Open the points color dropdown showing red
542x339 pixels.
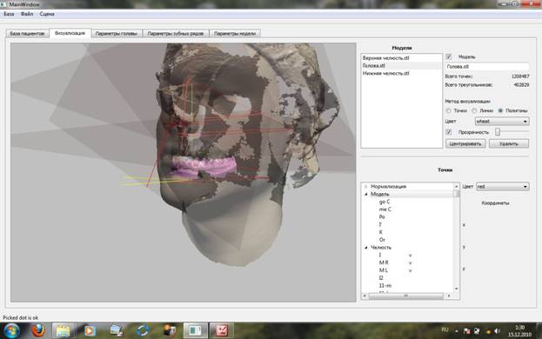pyautogui.click(x=503, y=186)
